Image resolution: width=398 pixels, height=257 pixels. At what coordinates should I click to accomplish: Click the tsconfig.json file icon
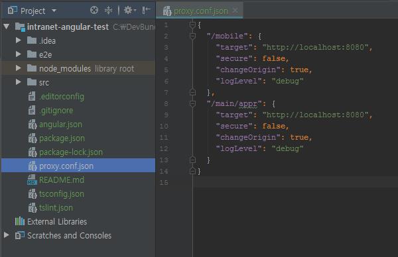tap(33, 194)
